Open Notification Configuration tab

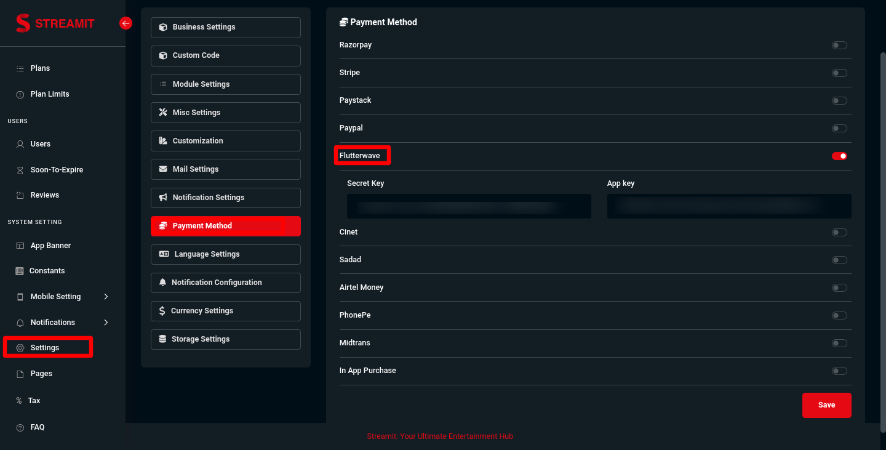pyautogui.click(x=226, y=283)
